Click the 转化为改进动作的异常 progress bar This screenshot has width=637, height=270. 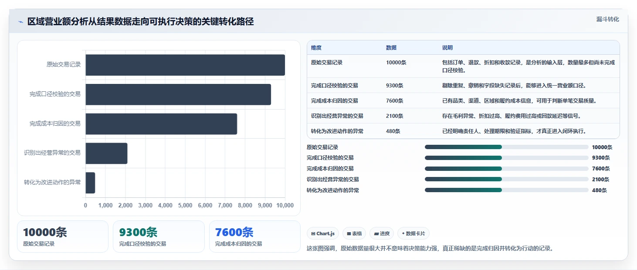pos(506,190)
